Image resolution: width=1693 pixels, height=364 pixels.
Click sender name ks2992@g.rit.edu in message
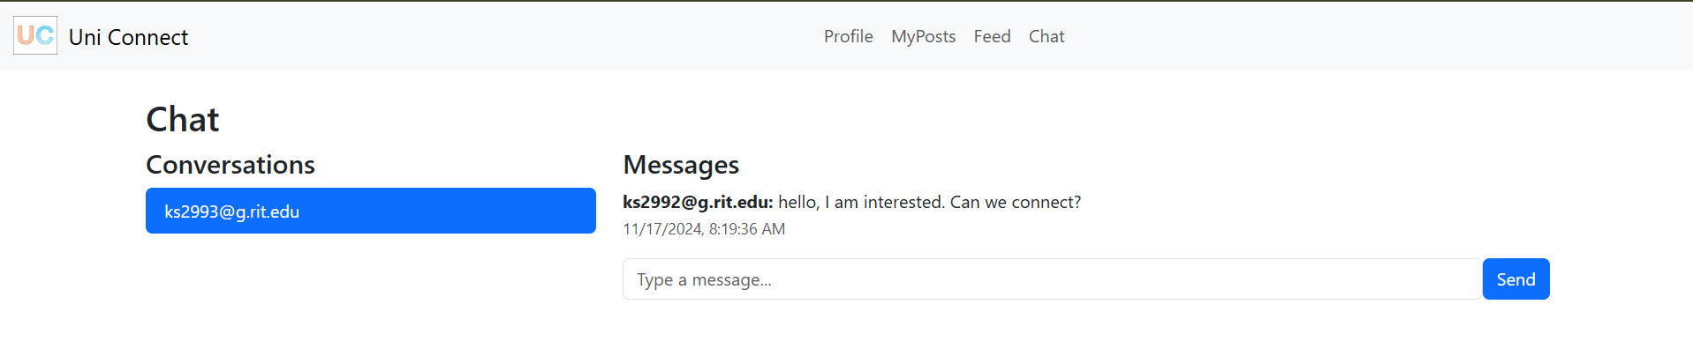click(697, 202)
